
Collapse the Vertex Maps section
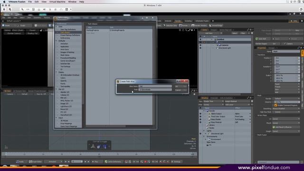click(x=256, y=115)
